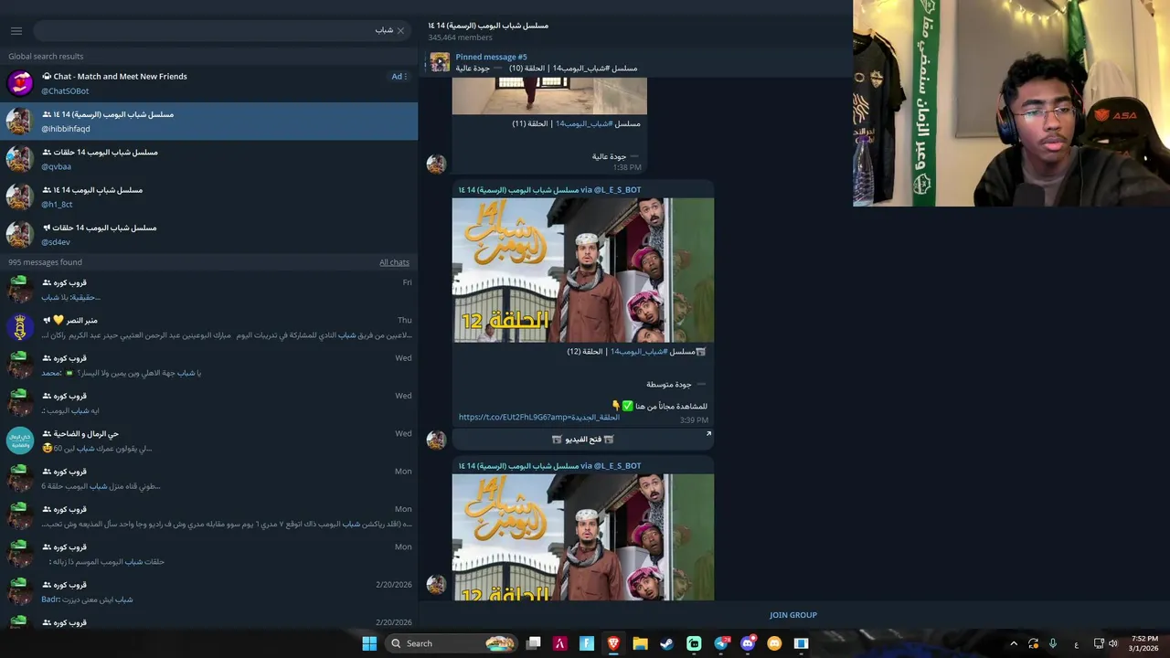Select the @ihibbihfaqd channel result
The height and width of the screenshot is (658, 1170).
[x=208, y=121]
